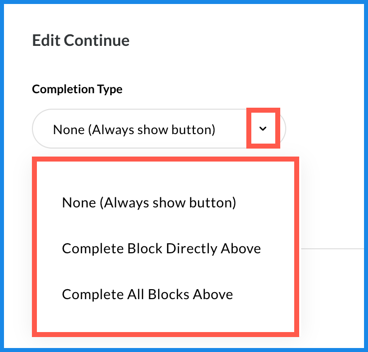This screenshot has height=352, width=368.
Task: Require only the block directly above completed
Action: [x=161, y=248]
